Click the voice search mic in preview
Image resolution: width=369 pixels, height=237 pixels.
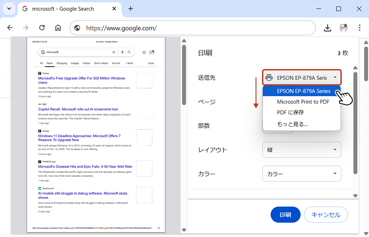coord(122,52)
